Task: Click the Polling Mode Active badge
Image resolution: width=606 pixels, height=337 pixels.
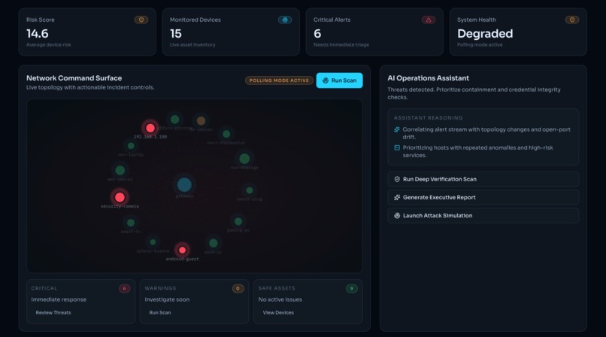Action: pyautogui.click(x=279, y=80)
